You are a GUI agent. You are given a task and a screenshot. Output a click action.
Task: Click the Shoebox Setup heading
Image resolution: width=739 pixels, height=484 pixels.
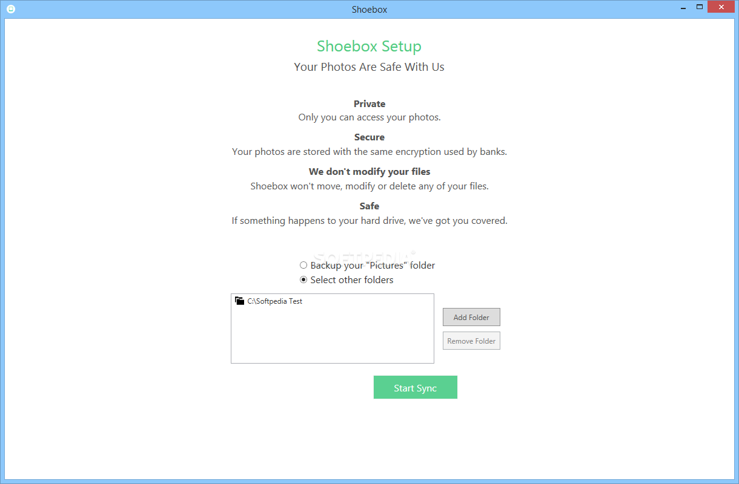pyautogui.click(x=369, y=46)
